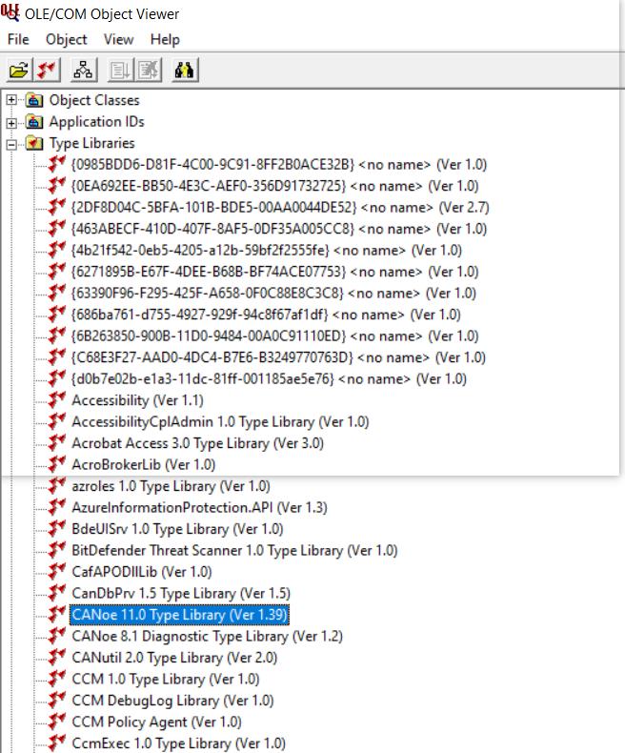Select {0985BDD6-D81F-4C00-9C91-8FF2B0ACE32B} entry
625x753 pixels.
279,165
